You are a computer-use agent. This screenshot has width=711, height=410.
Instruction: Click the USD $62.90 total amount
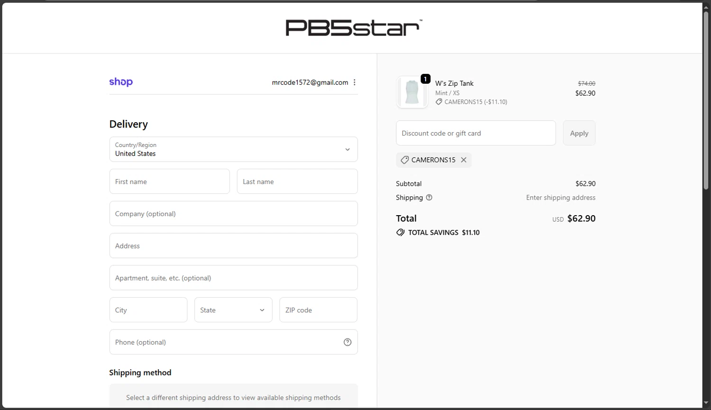tap(574, 219)
